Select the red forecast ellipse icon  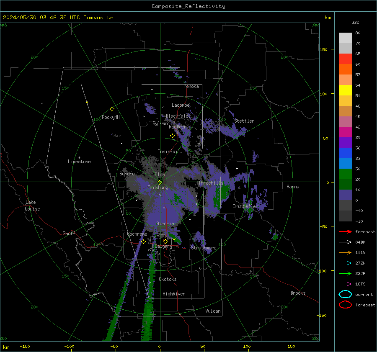[x=345, y=305]
